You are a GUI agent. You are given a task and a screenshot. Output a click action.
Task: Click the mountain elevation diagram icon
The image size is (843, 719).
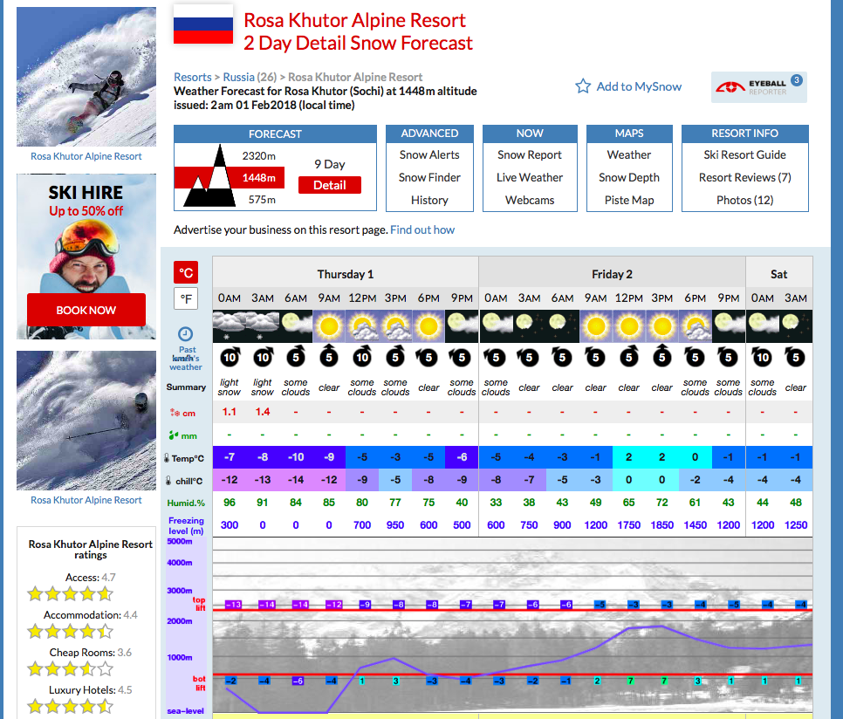[209, 176]
